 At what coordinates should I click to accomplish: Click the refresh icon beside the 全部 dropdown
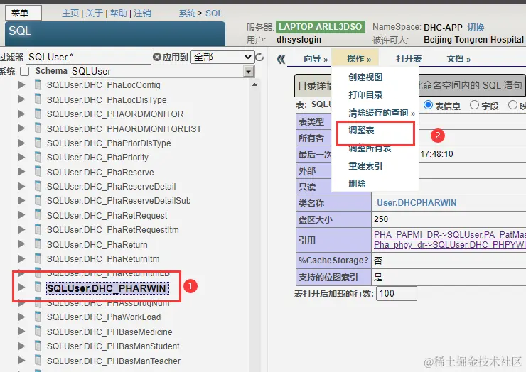pyautogui.click(x=259, y=57)
